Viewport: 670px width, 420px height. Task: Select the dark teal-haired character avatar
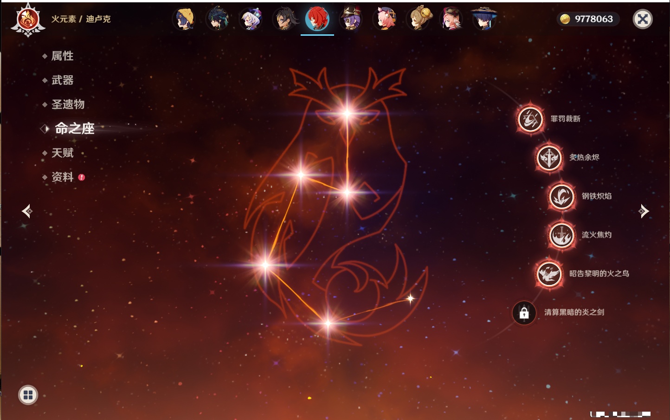218,19
